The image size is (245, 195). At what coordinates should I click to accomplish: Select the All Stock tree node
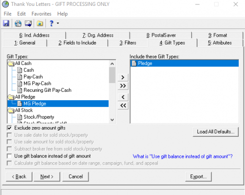[24, 110]
